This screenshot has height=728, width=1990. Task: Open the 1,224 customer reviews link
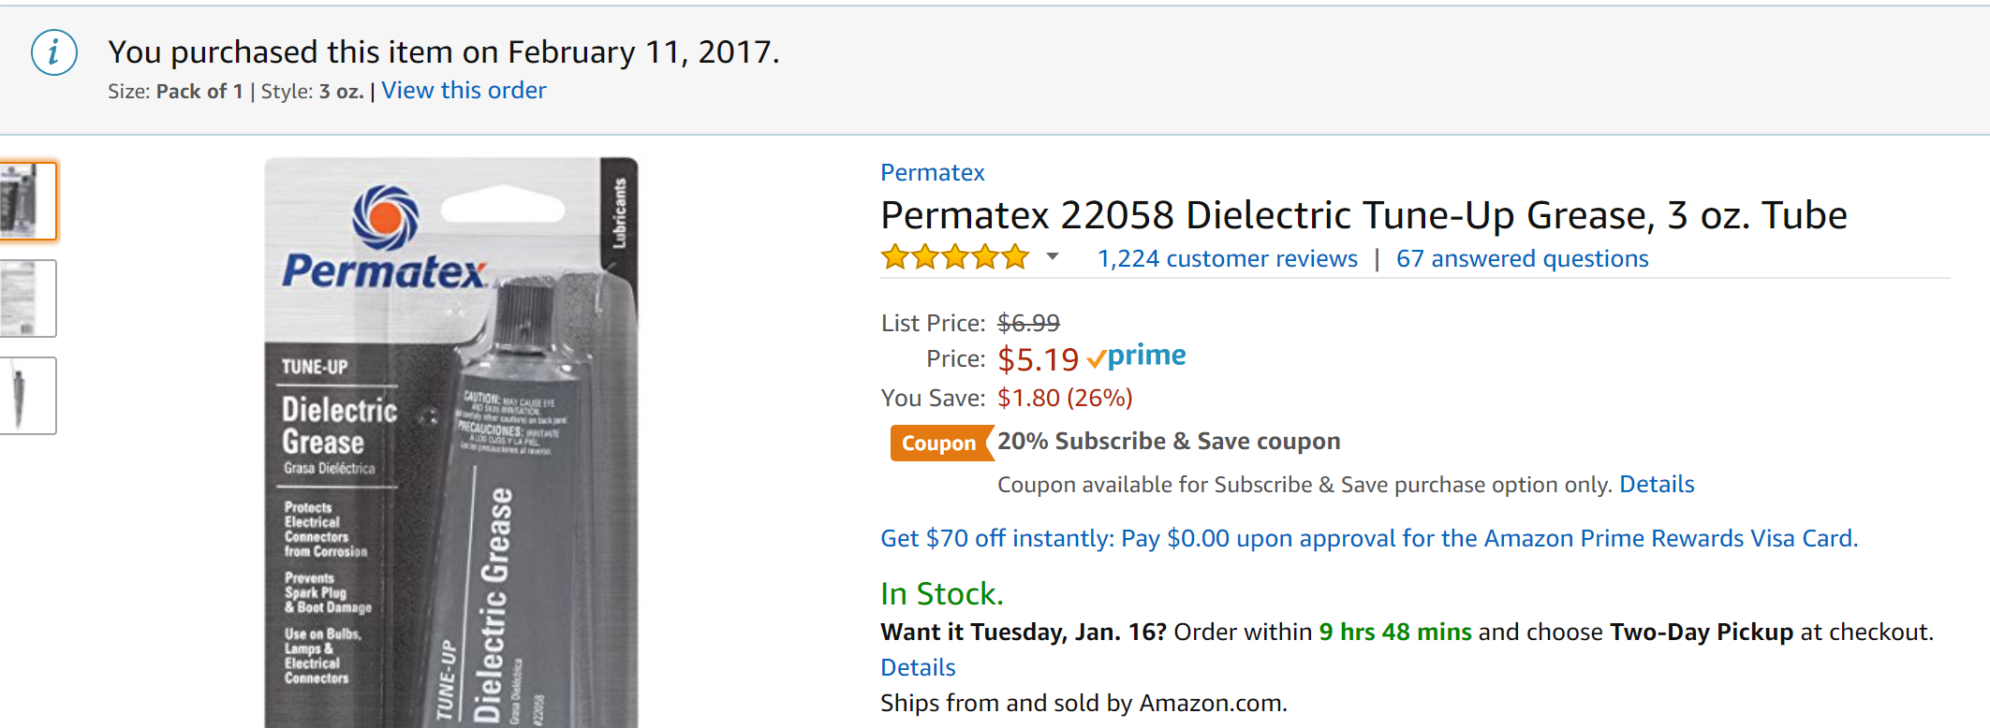click(1227, 258)
